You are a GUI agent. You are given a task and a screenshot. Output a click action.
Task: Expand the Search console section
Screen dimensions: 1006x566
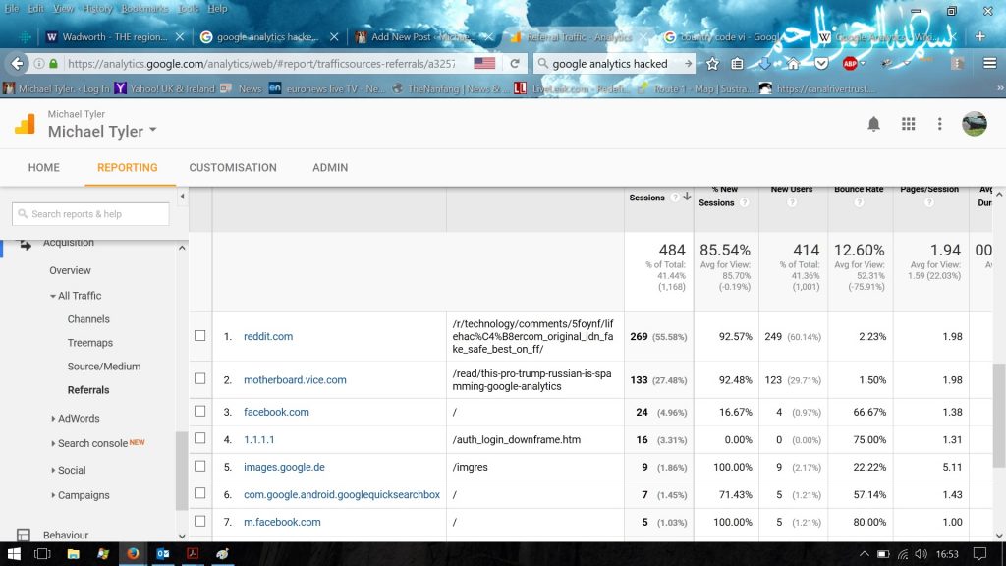pyautogui.click(x=53, y=443)
